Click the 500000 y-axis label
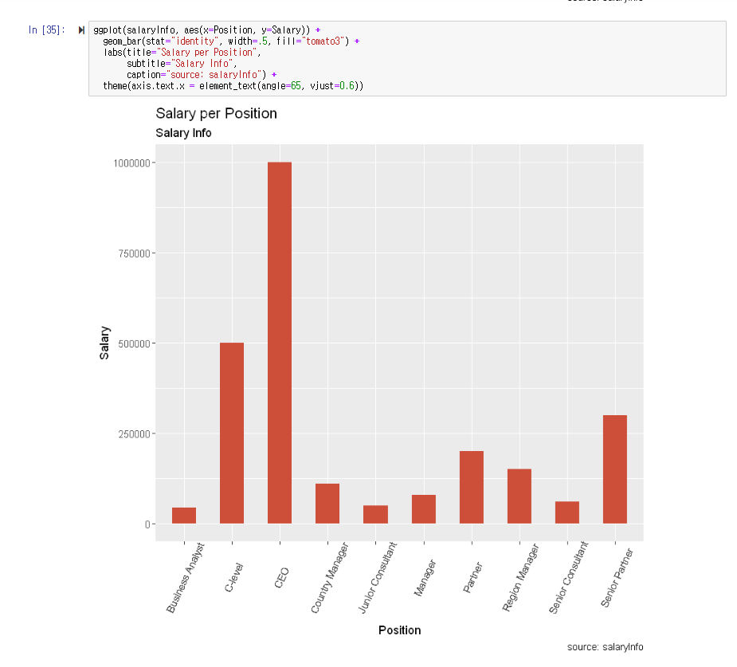This screenshot has height=667, width=737. click(134, 343)
